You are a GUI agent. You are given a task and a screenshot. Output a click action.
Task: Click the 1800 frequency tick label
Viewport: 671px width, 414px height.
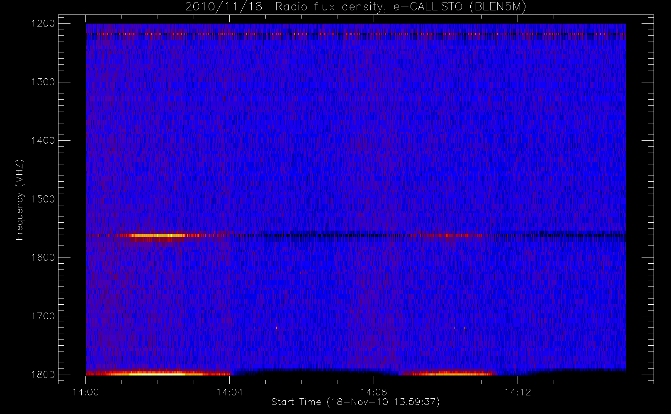[x=43, y=375]
